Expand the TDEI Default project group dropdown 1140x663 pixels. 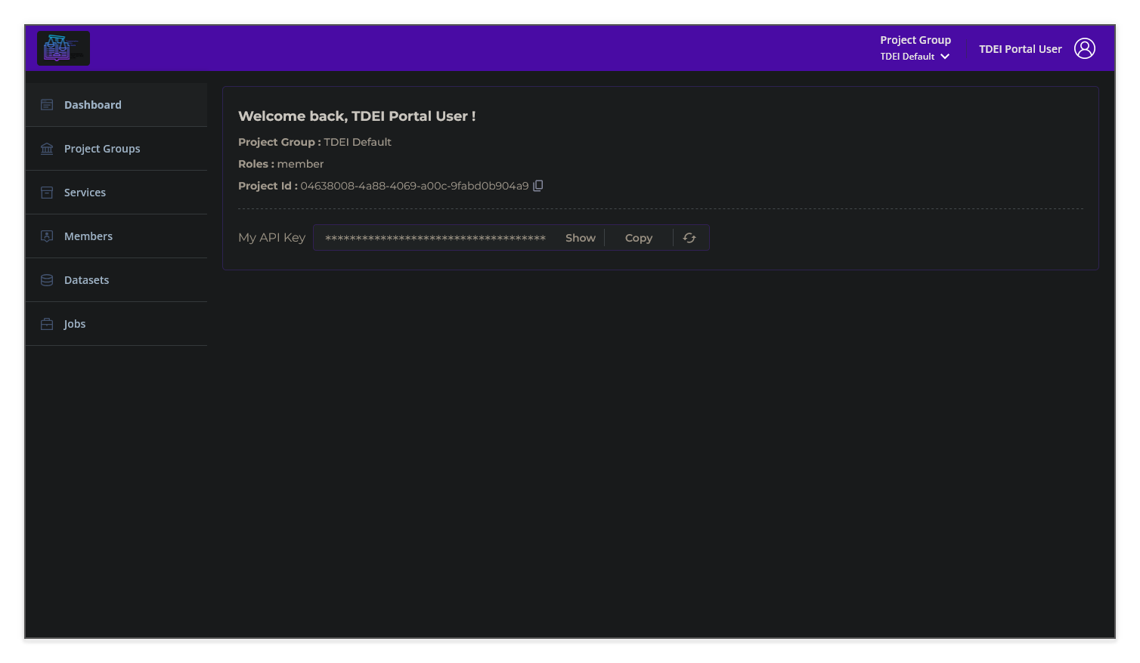coord(914,56)
